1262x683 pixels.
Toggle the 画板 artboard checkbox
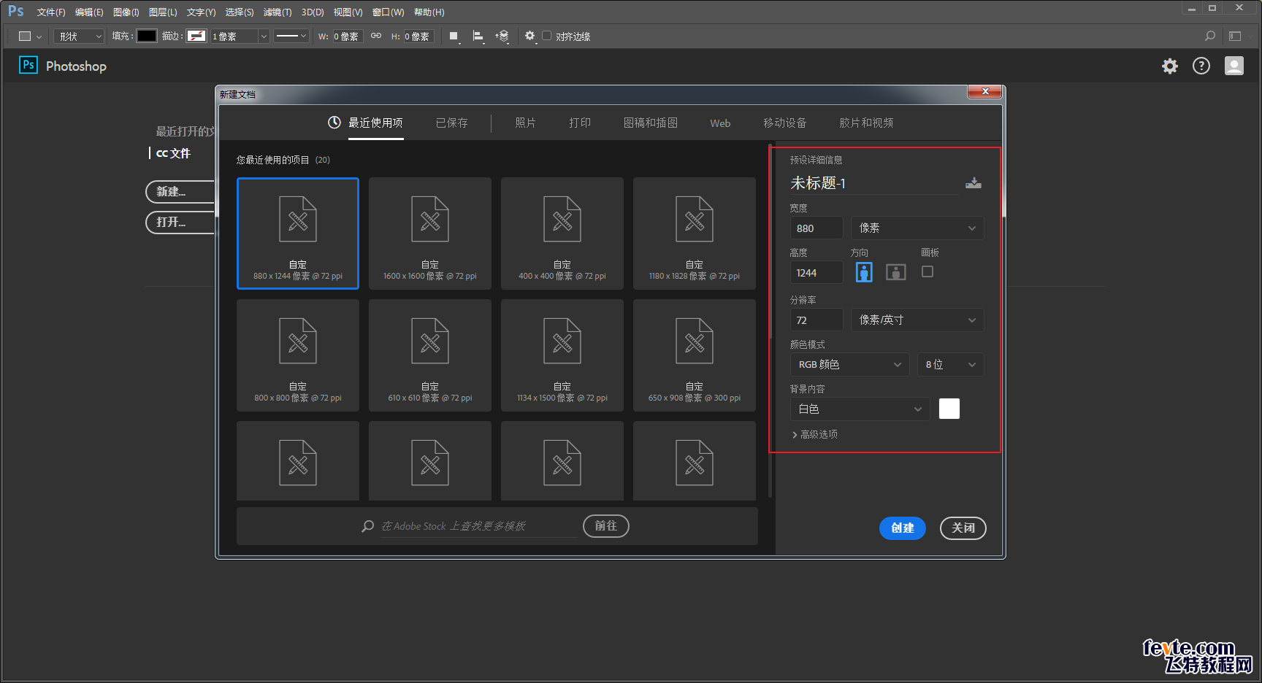[928, 271]
